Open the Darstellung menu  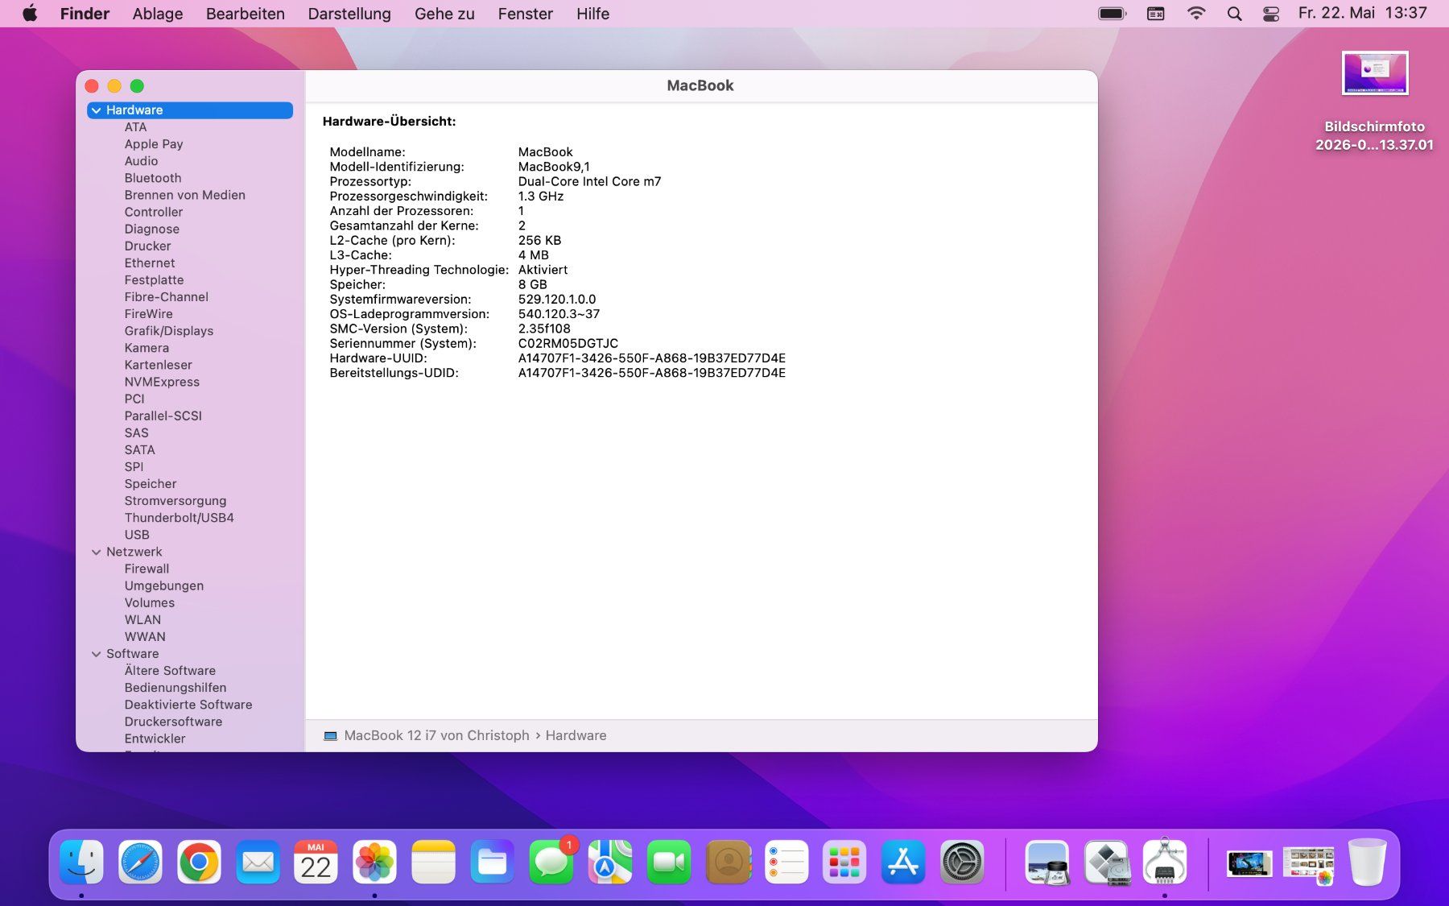coord(349,14)
